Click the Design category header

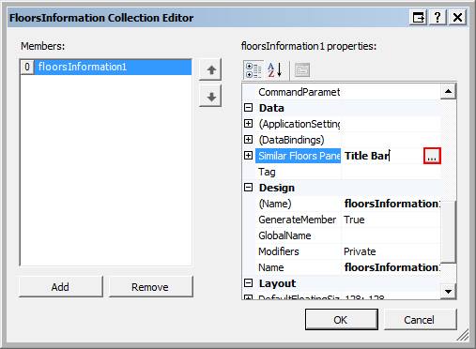point(277,188)
